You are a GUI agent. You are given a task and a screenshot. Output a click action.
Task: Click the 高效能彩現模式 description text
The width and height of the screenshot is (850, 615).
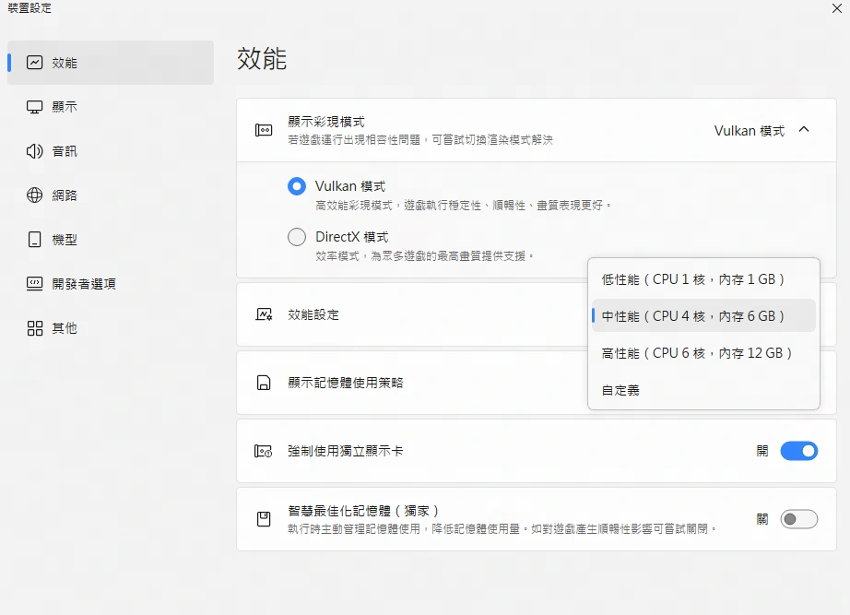(464, 206)
